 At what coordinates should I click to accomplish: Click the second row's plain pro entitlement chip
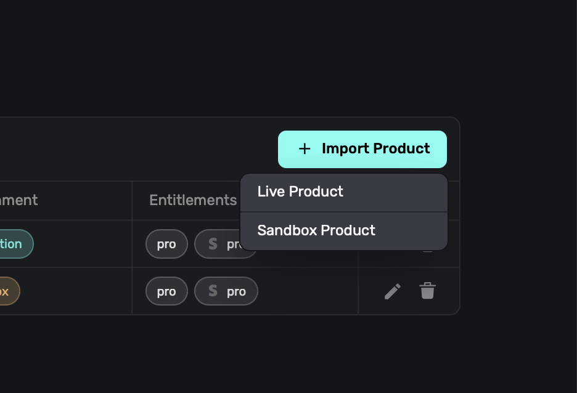(x=166, y=291)
